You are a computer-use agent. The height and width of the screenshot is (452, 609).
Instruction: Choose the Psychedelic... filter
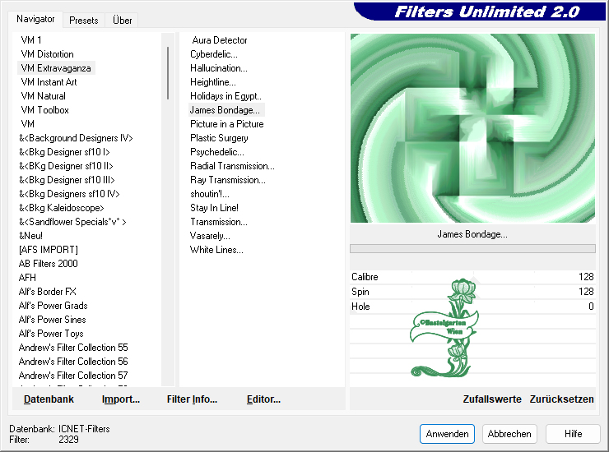tap(217, 152)
